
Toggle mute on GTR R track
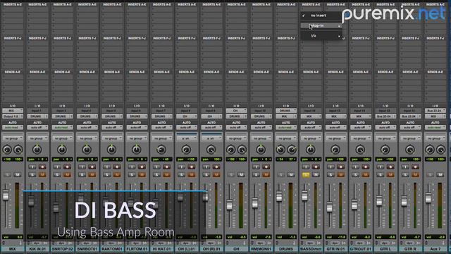click(x=415, y=174)
